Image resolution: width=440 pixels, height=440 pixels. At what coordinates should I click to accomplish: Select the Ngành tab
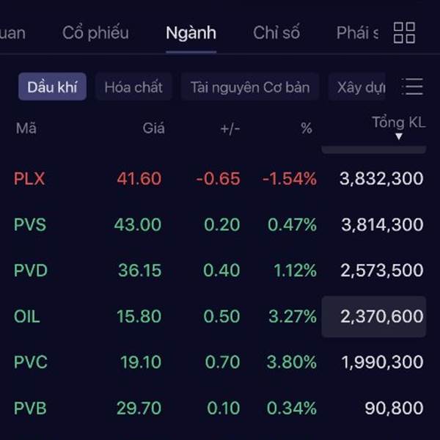tap(191, 33)
